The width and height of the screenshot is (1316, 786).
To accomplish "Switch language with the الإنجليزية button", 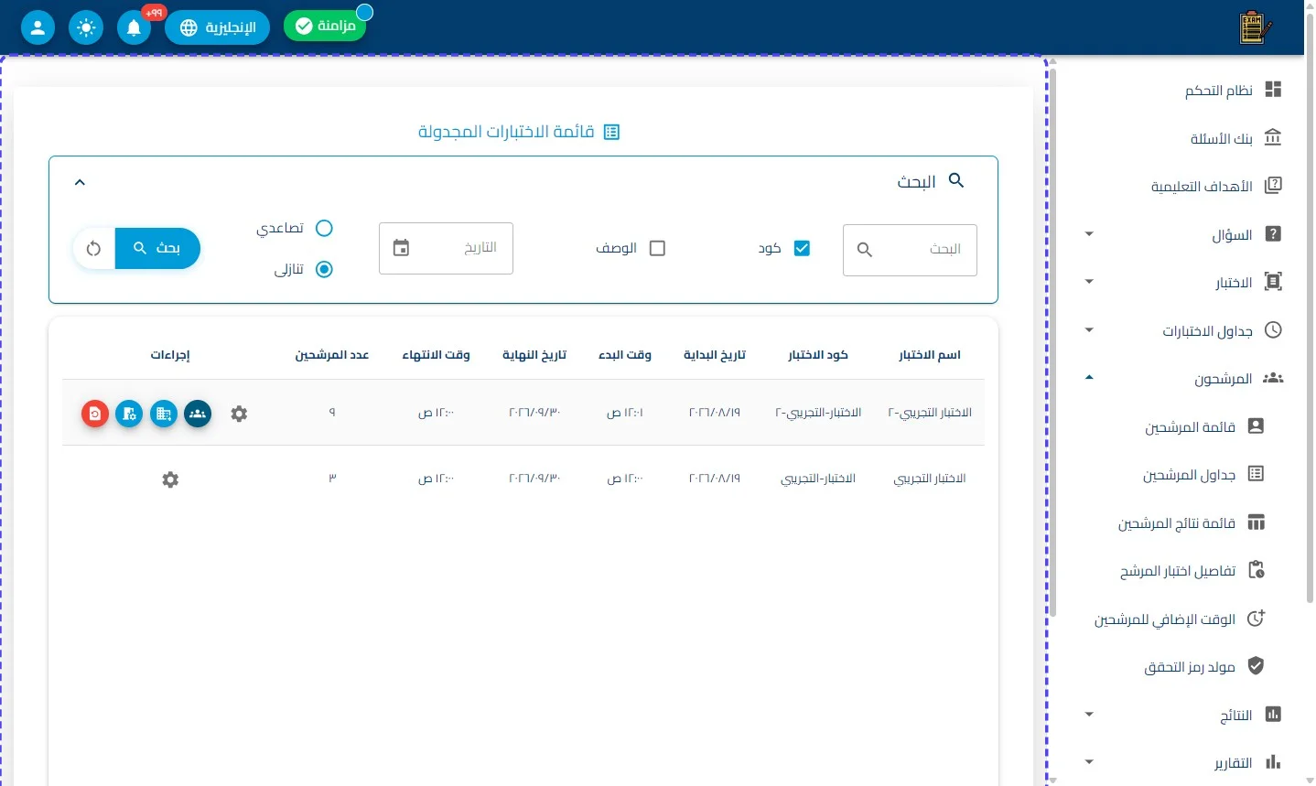I will [218, 27].
